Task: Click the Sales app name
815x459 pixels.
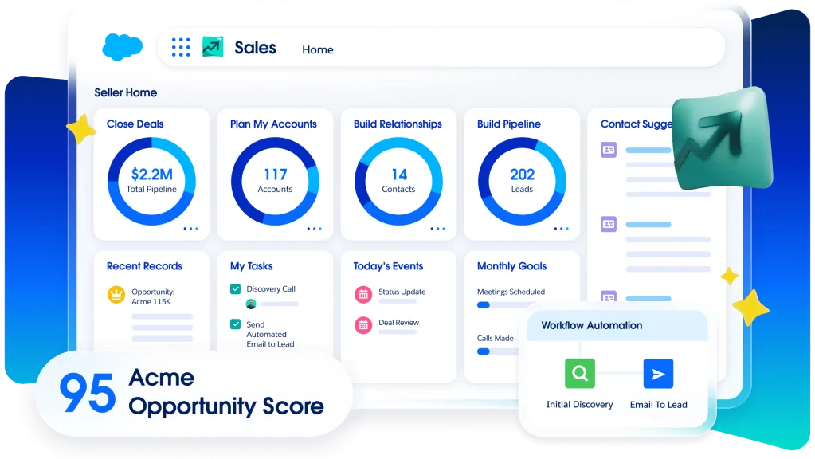Action: coord(255,47)
